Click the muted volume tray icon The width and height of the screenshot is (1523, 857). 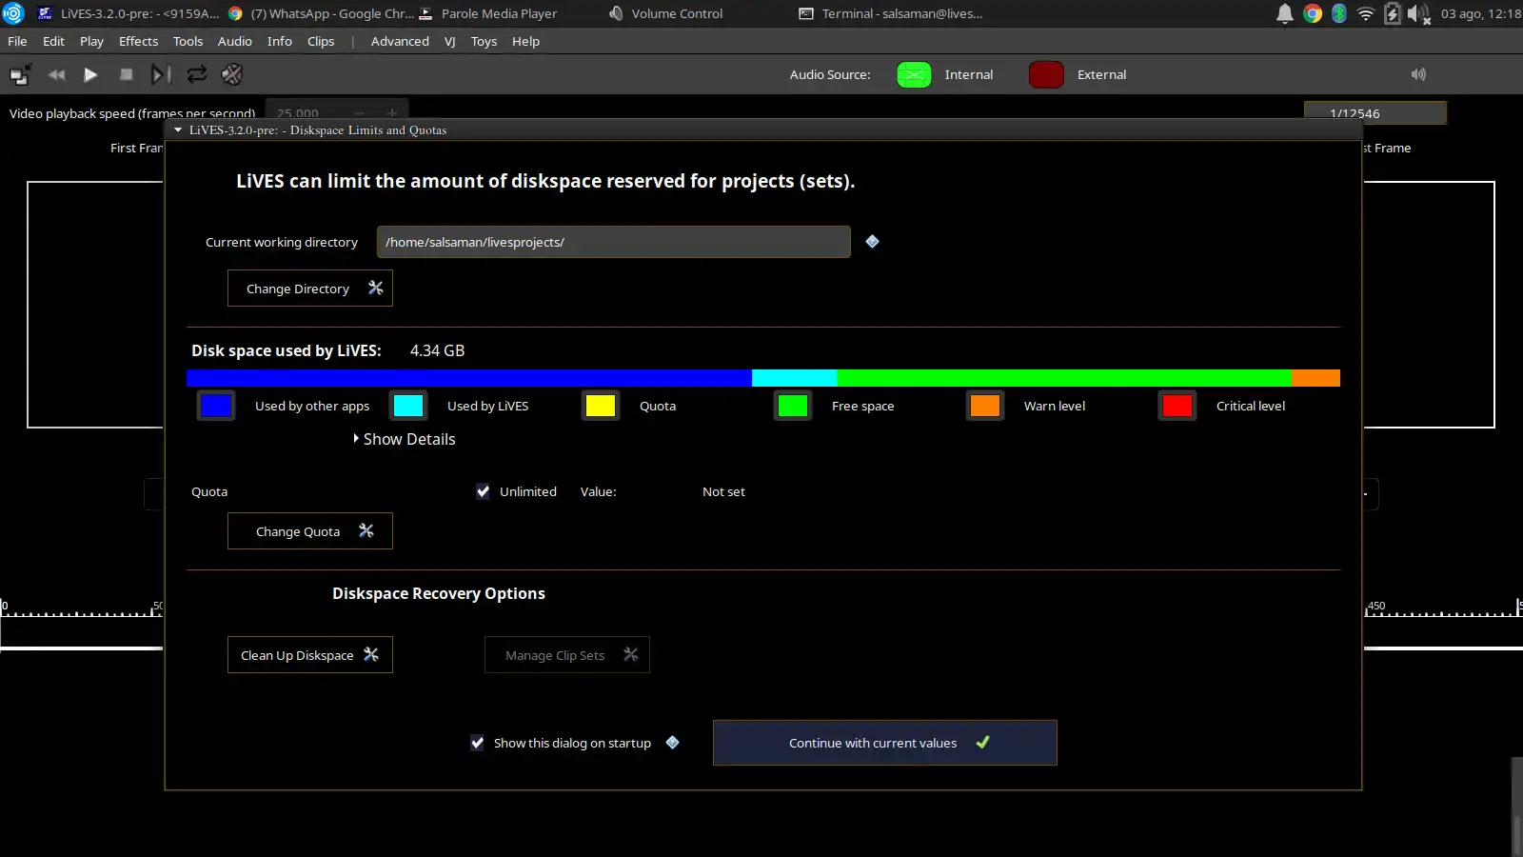tap(1419, 13)
